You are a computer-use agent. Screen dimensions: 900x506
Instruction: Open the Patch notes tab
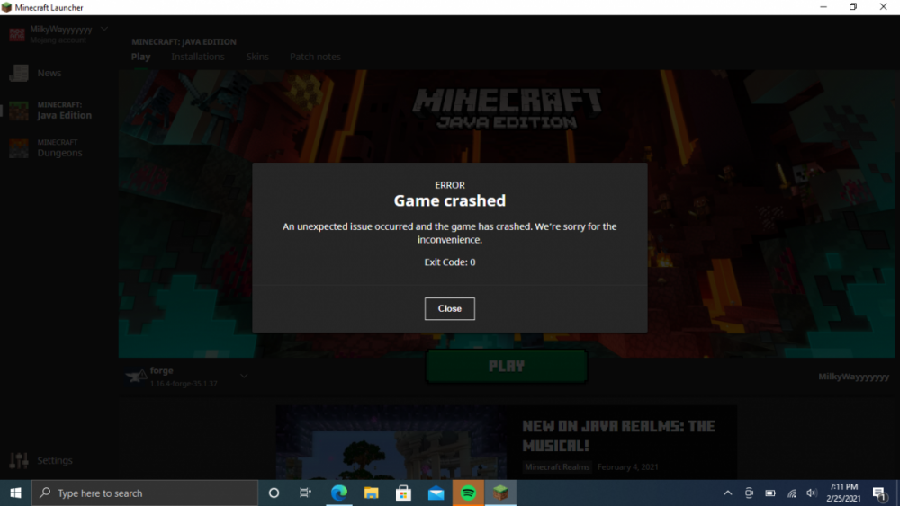coord(315,57)
